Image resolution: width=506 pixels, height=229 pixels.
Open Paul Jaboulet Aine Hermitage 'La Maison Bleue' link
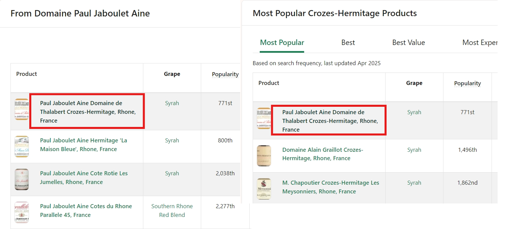point(83,145)
